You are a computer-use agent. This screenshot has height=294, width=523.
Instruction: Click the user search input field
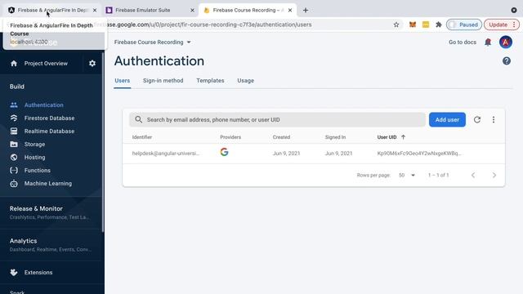277,120
